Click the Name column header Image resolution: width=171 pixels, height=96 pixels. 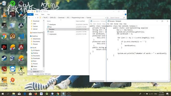click(49, 21)
